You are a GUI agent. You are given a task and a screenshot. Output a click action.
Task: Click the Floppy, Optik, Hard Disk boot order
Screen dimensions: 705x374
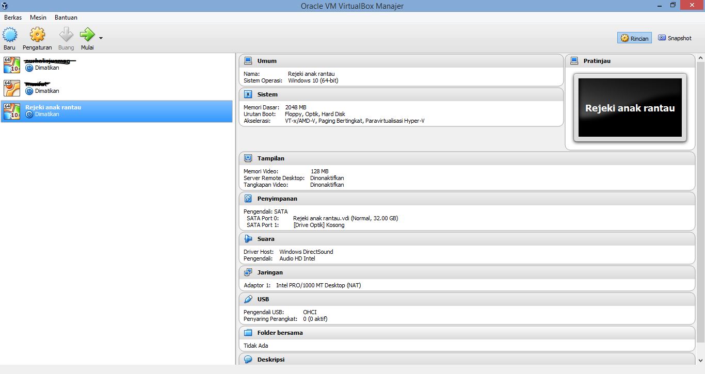click(x=315, y=114)
